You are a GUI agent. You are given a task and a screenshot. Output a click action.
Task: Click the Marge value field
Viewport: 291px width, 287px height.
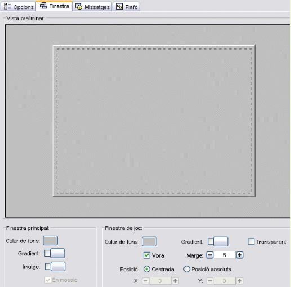[x=225, y=255]
